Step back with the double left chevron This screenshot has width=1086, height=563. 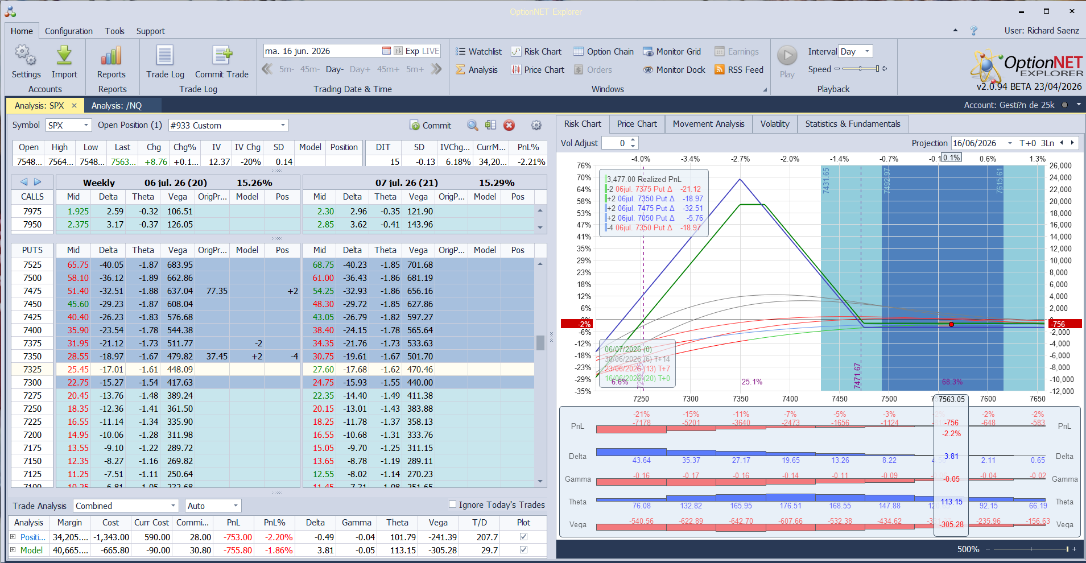pos(267,69)
